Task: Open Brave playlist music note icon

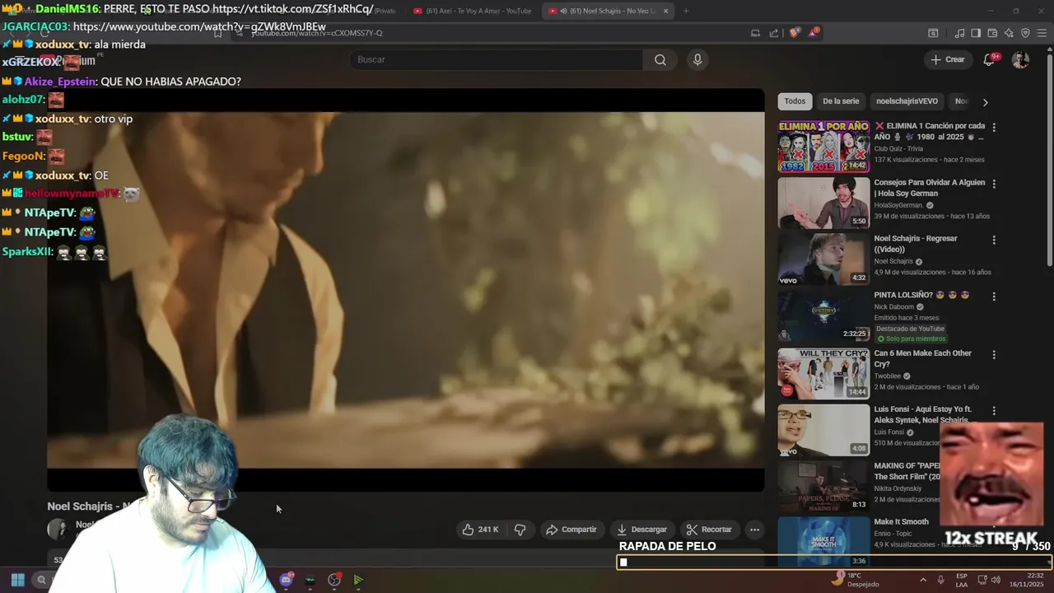Action: click(959, 33)
